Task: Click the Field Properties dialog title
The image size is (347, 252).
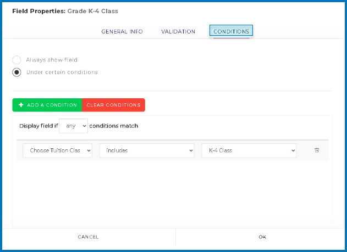Action: [x=65, y=11]
